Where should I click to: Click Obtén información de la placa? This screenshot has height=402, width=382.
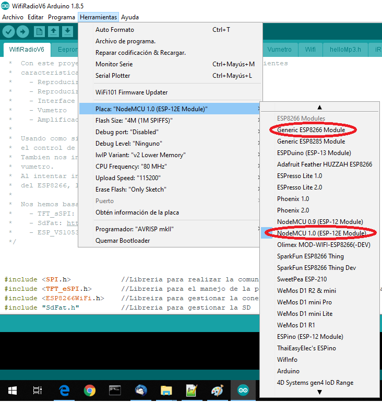[170, 212]
